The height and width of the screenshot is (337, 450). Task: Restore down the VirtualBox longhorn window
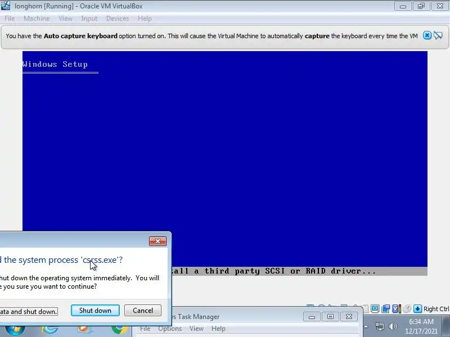pos(421,6)
